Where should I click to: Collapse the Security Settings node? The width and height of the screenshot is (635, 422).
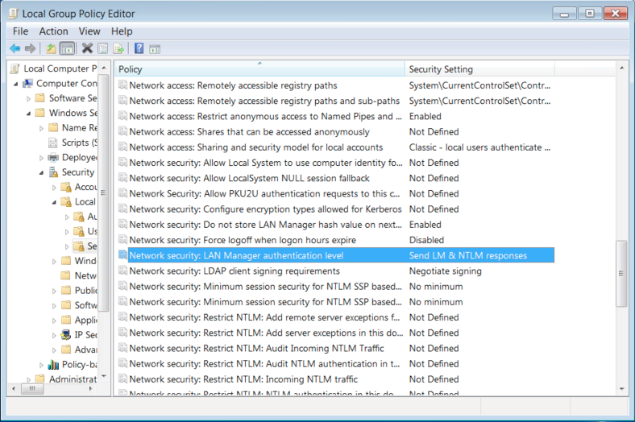coord(41,173)
